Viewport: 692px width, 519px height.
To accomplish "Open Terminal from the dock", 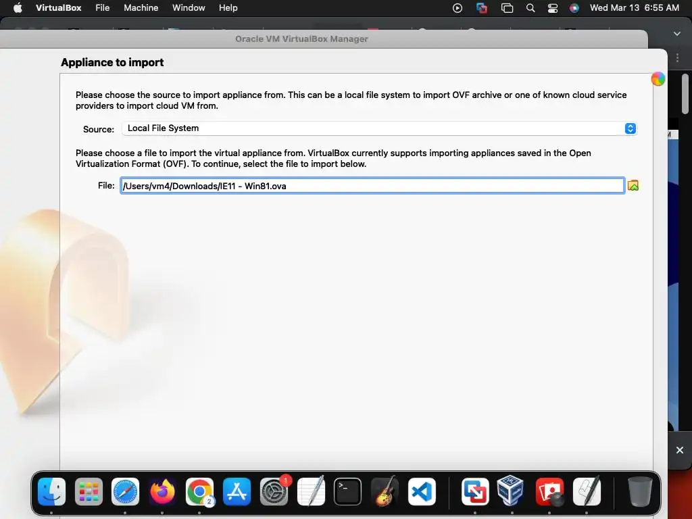I will [347, 491].
